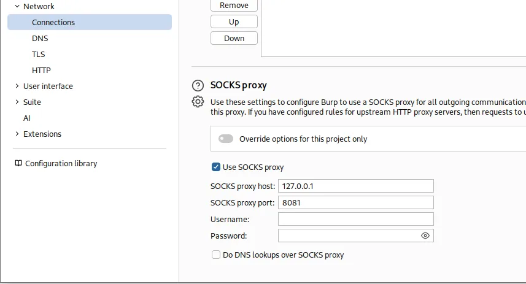Uncheck Use SOCKS proxy checkbox
Image resolution: width=526 pixels, height=284 pixels.
[x=215, y=167]
